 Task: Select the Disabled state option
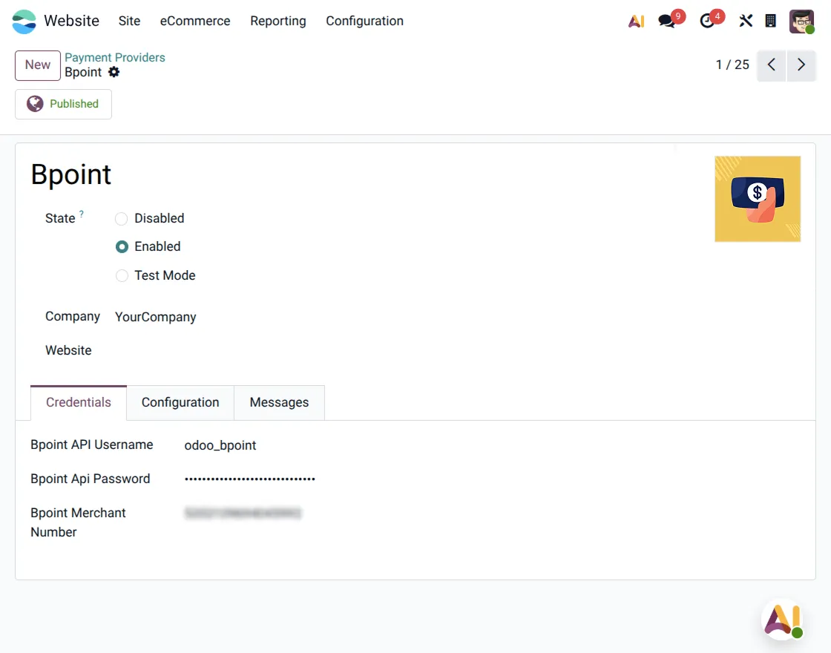tap(122, 218)
